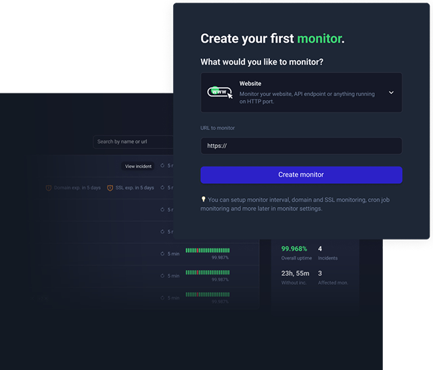Click the View incident button
The width and height of the screenshot is (433, 370).
pyautogui.click(x=139, y=166)
